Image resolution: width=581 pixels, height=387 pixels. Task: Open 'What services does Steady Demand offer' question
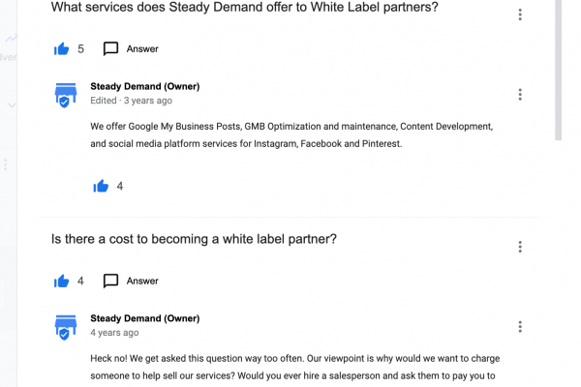(x=244, y=8)
